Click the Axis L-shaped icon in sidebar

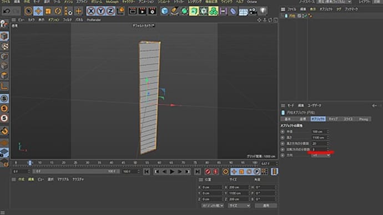(4, 86)
